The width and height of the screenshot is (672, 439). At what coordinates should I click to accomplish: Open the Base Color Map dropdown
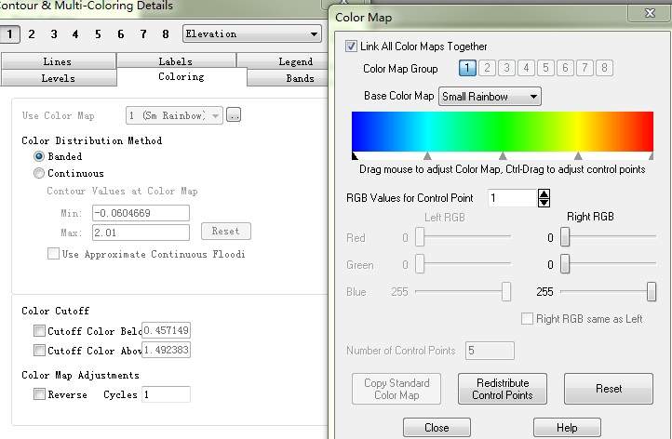point(491,96)
